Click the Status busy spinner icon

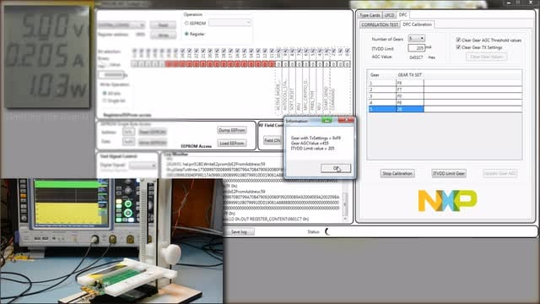coord(327,231)
